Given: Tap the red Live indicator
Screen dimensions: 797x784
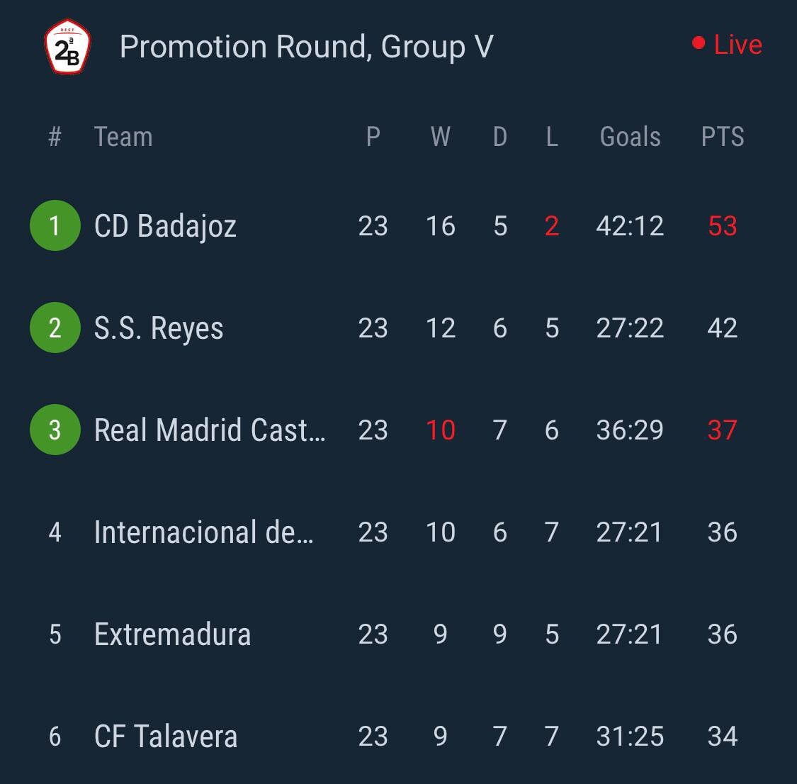Looking at the screenshot, I should [728, 44].
